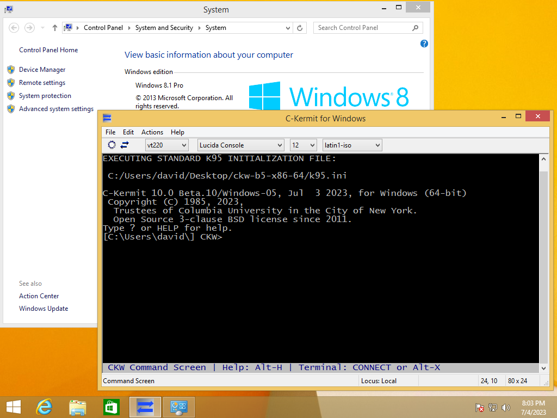Open the Lucida Console font dropdown
Viewport: 557px width, 418px height.
point(240,145)
